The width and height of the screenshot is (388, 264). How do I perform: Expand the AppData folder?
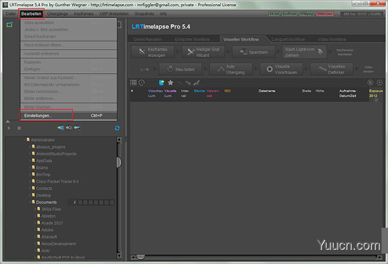[30, 160]
